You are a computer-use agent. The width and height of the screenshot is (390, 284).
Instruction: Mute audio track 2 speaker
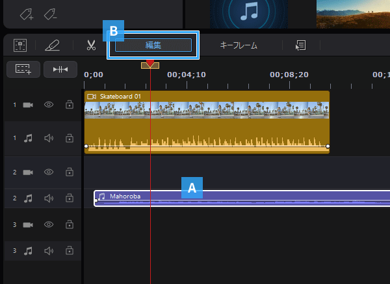tap(49, 198)
